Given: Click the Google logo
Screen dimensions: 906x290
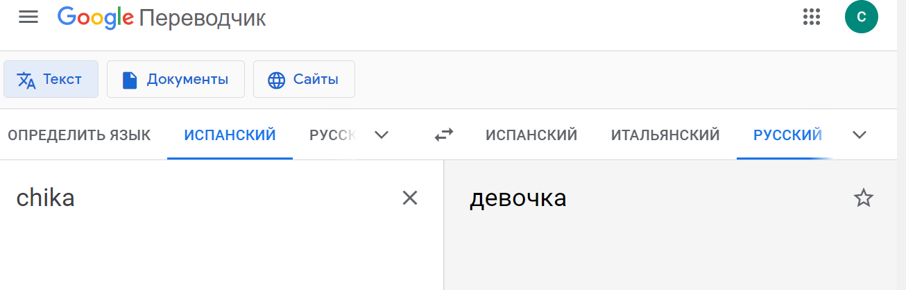Looking at the screenshot, I should click(96, 17).
